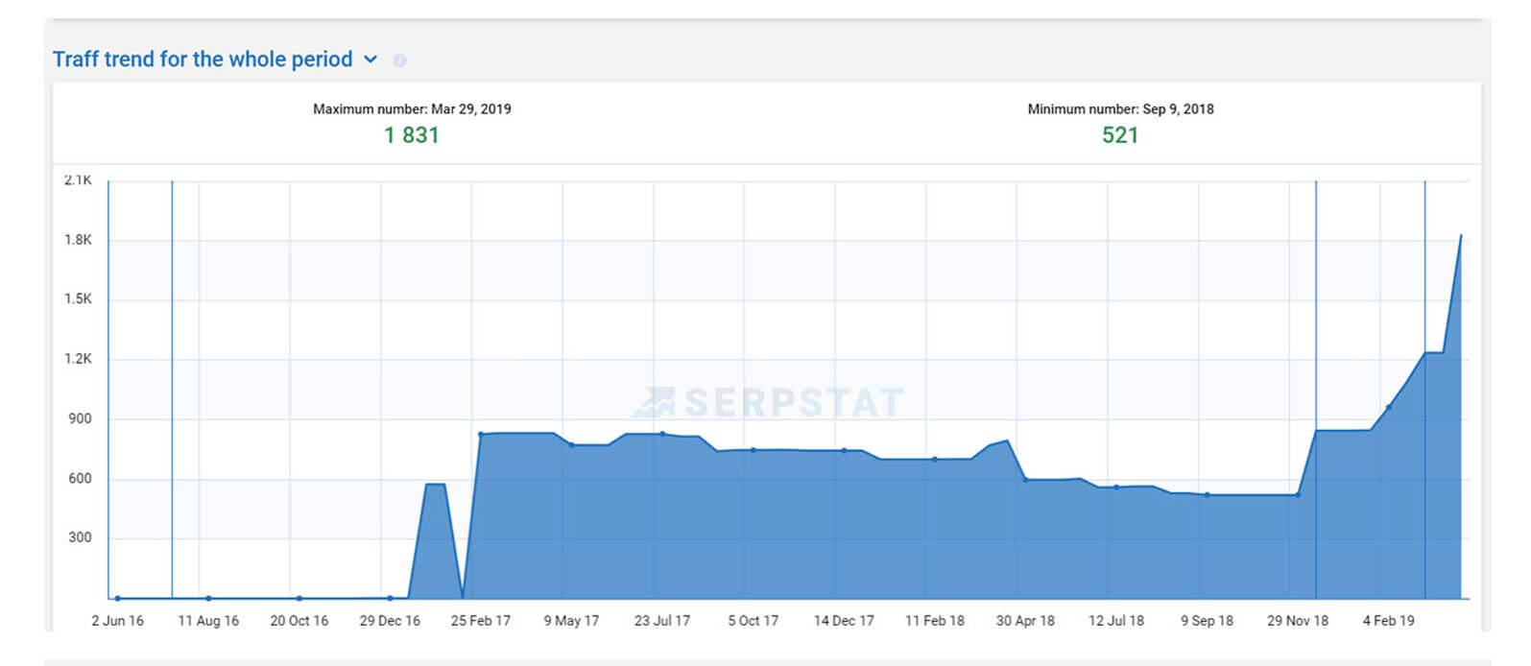
Task: Click the '9 May 17' axis label
Action: [x=571, y=621]
